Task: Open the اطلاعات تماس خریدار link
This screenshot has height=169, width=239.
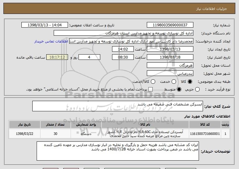Action: pos(51,41)
